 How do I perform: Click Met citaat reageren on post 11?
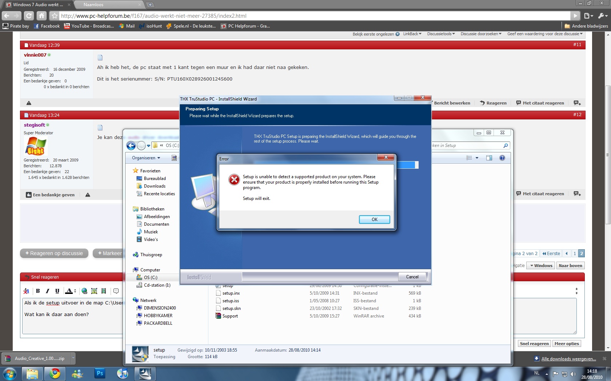[540, 103]
